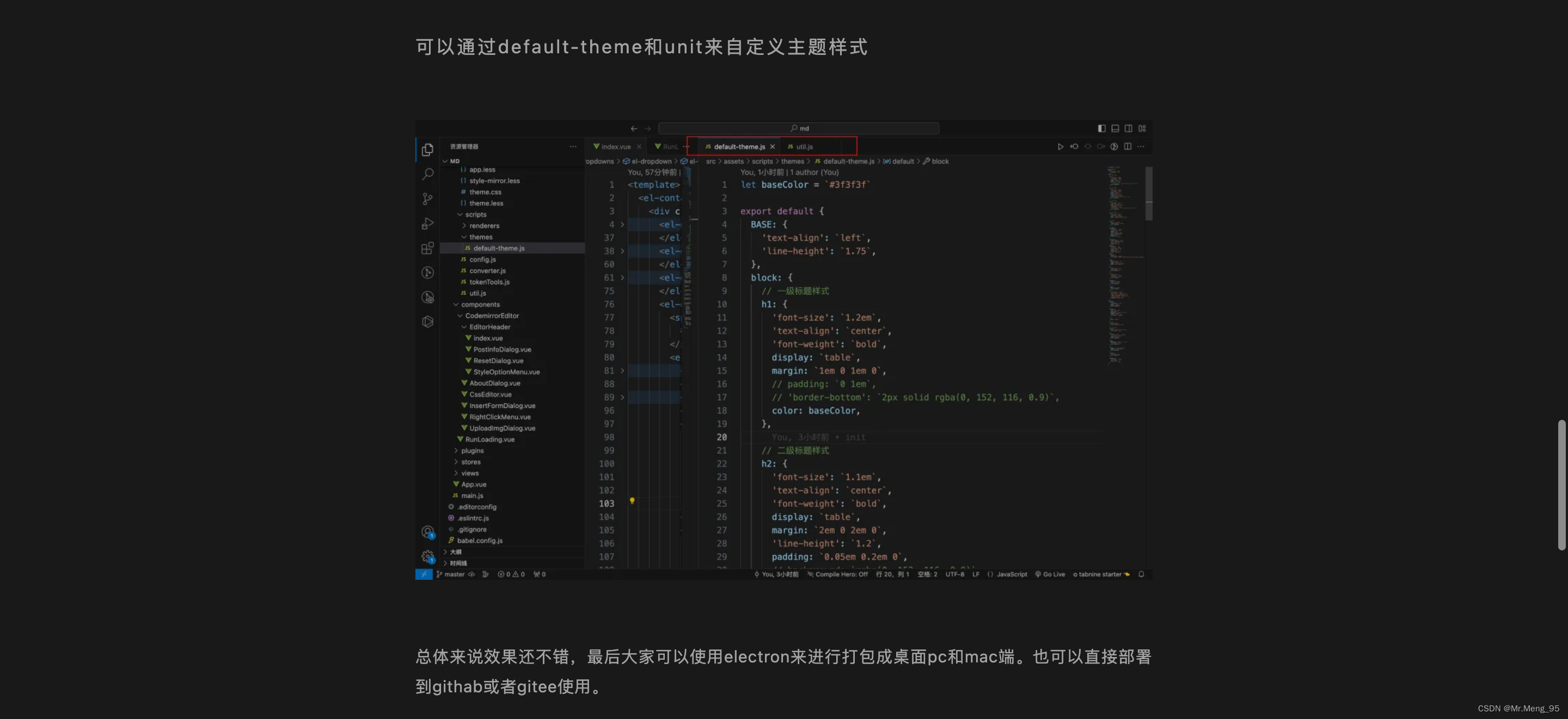The image size is (1568, 719).
Task: Open the customize layout icon
Action: tap(1142, 128)
